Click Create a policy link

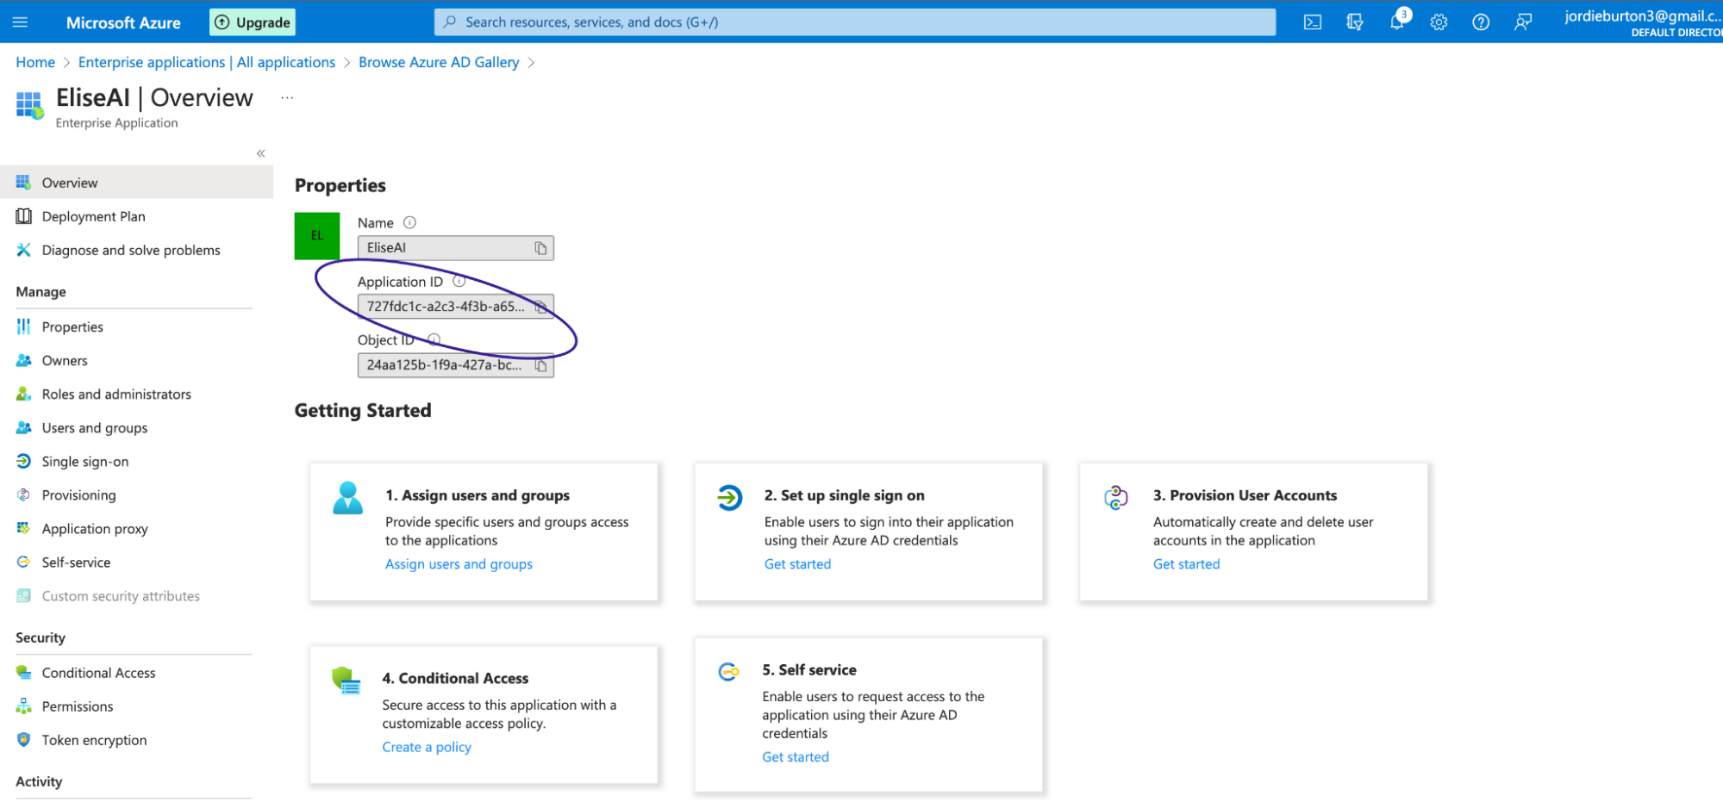[x=427, y=746]
